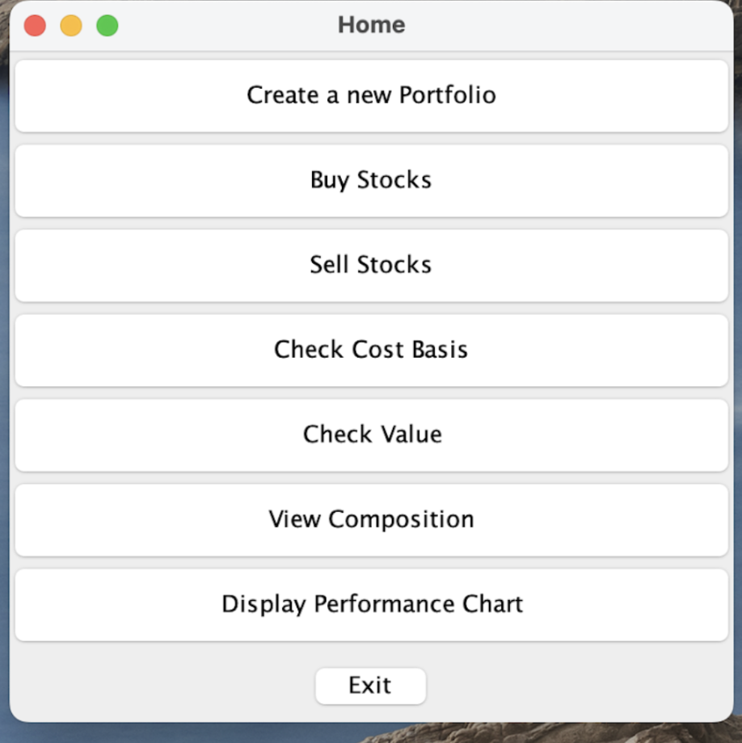
Task: Start creating a new portfolio
Action: (x=371, y=95)
